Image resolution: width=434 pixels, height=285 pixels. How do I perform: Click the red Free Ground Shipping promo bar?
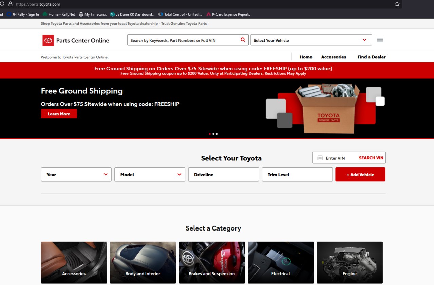(217, 70)
